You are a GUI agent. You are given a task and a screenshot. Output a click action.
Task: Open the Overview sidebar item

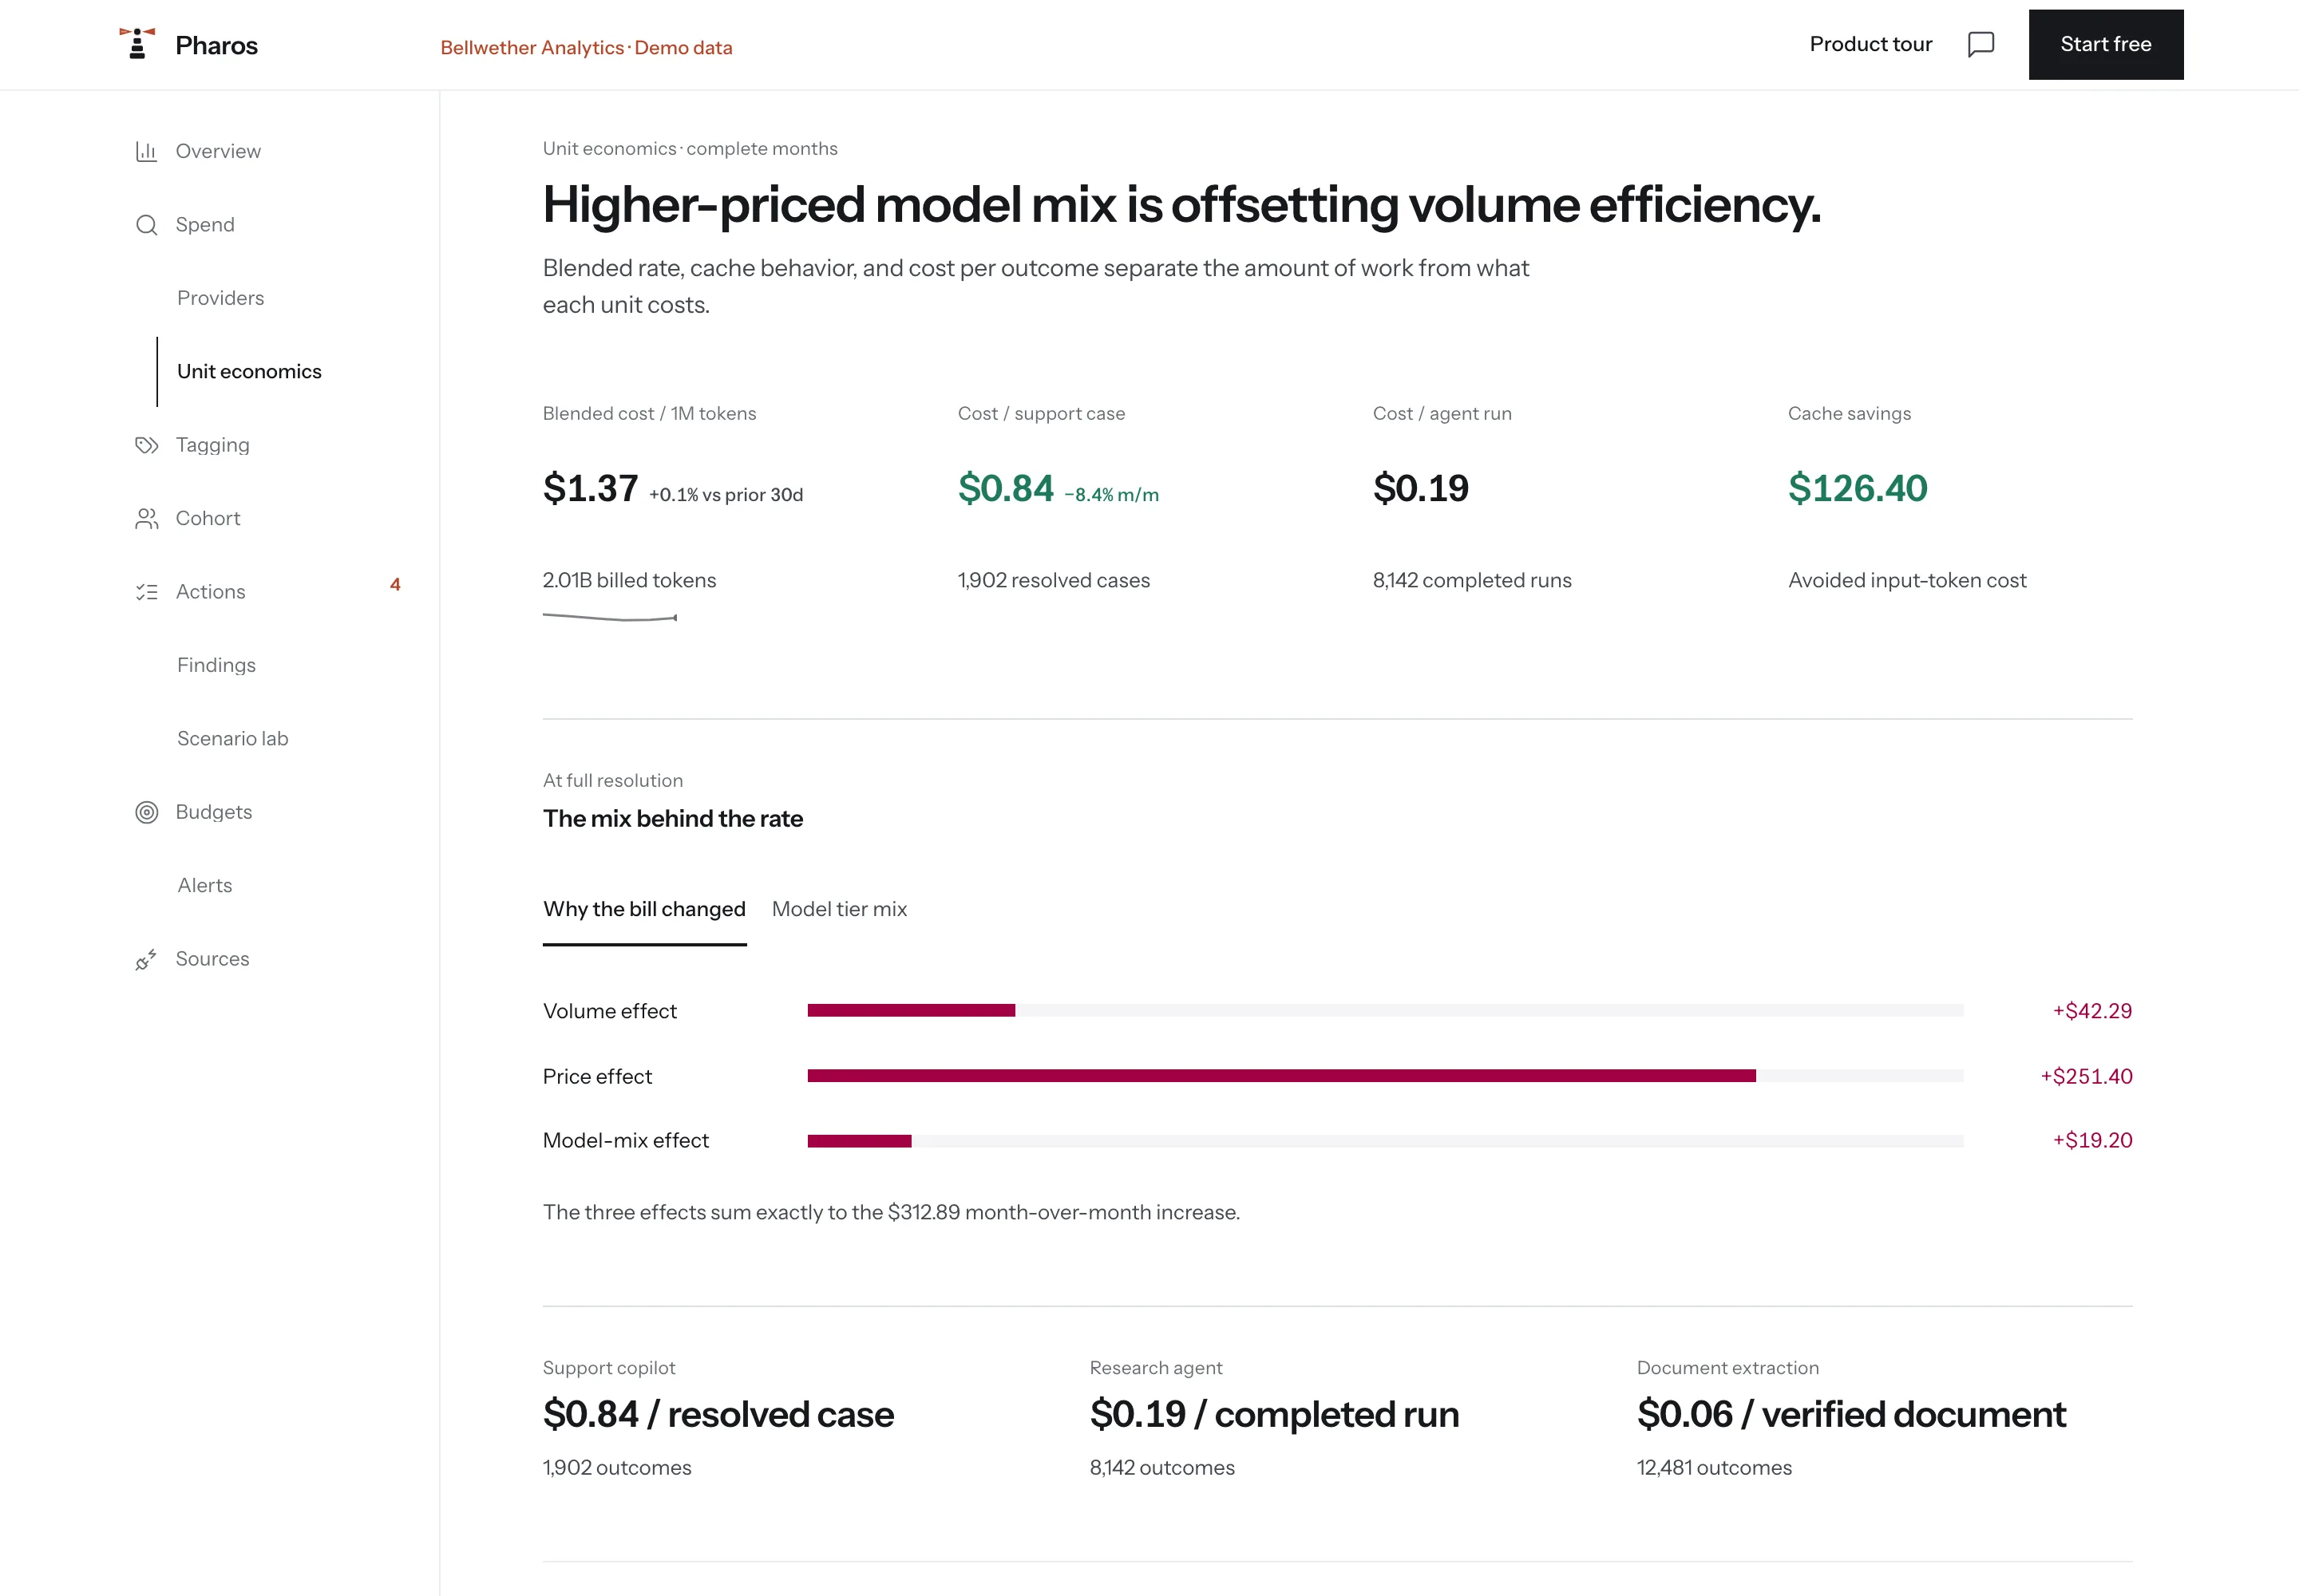pos(218,151)
